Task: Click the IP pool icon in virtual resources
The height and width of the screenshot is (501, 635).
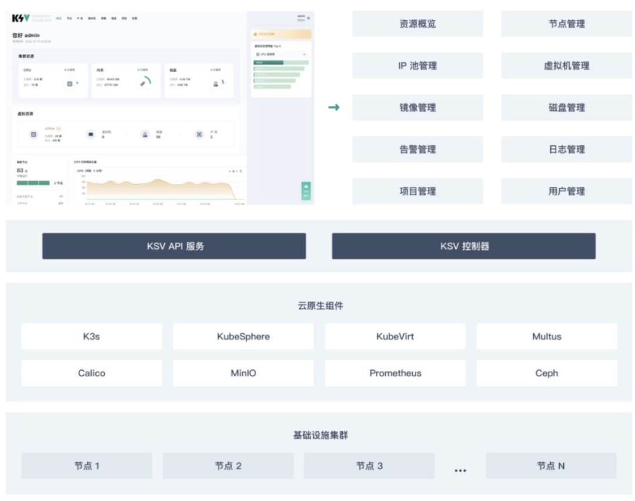Action: click(x=199, y=135)
